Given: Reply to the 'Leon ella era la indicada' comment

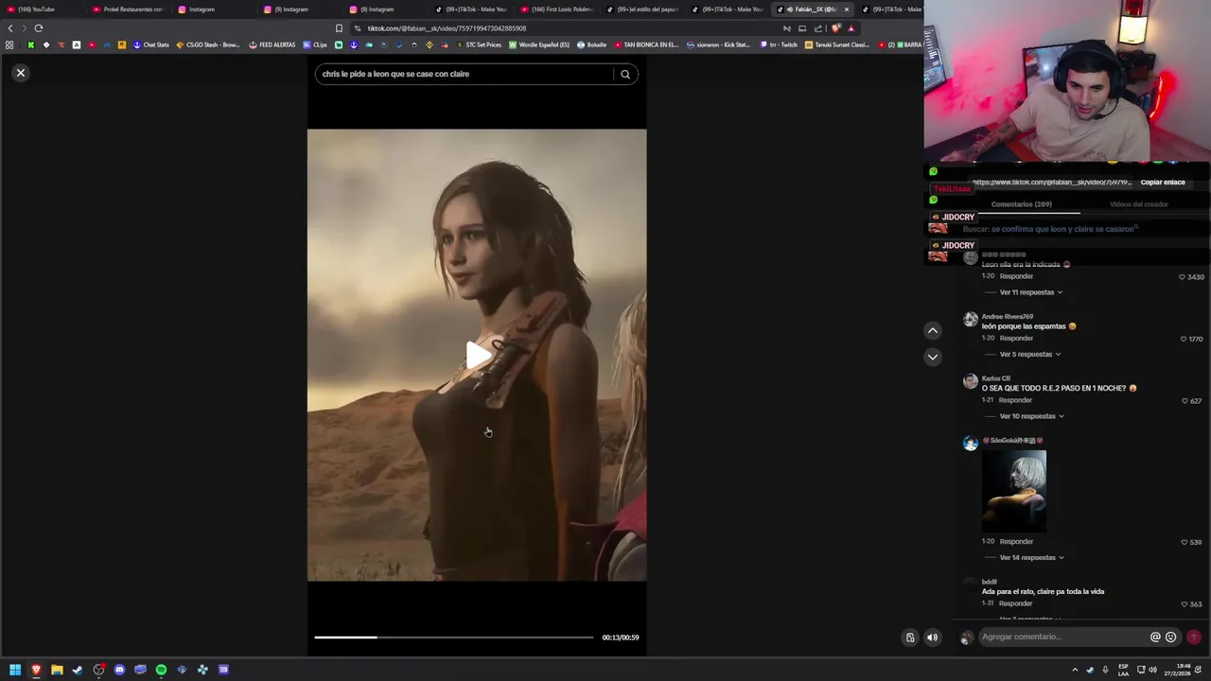Looking at the screenshot, I should pyautogui.click(x=1016, y=276).
